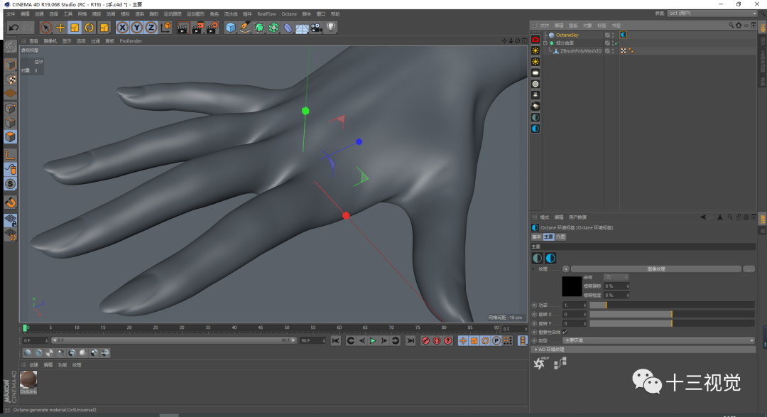This screenshot has height=417, width=767.
Task: Toggle ZBrushPolyMesh3D visibility dots
Action: [613, 51]
